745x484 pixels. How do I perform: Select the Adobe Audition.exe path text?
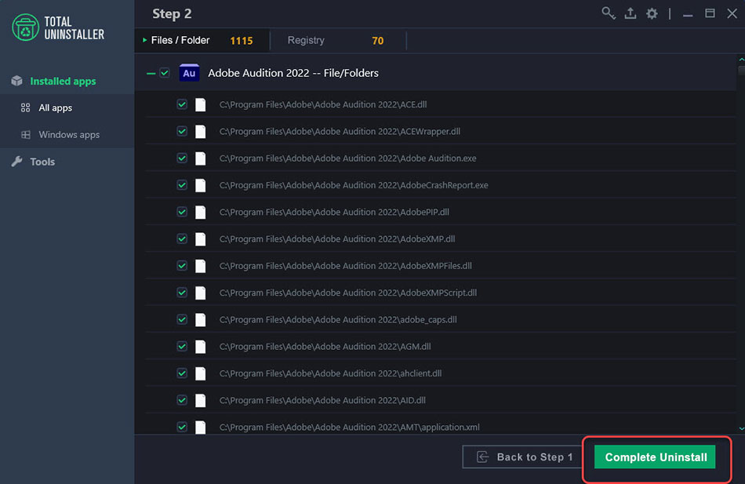click(x=347, y=158)
